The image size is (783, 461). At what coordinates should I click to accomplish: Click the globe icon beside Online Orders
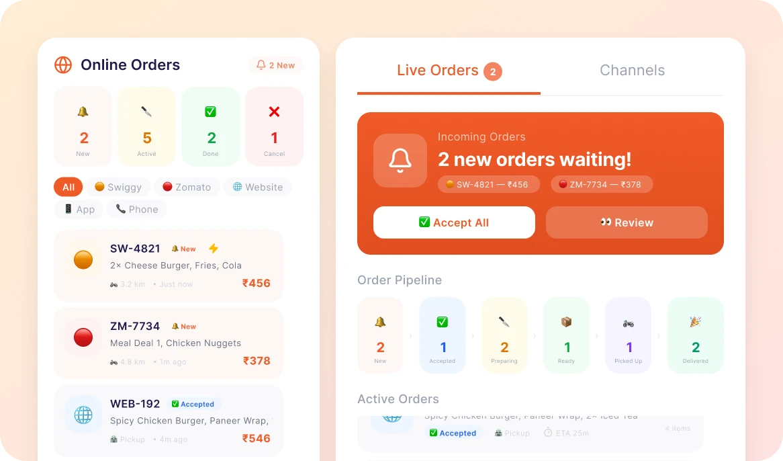[63, 65]
